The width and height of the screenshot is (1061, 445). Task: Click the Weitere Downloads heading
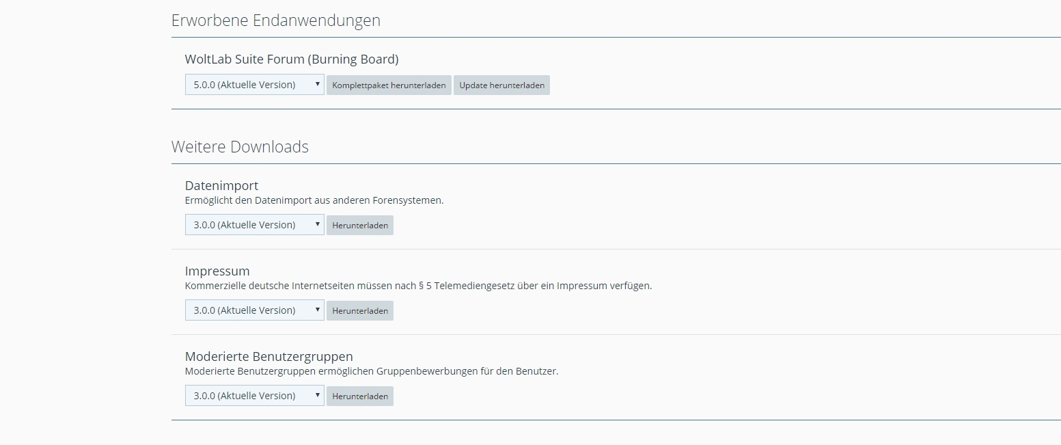tap(240, 147)
